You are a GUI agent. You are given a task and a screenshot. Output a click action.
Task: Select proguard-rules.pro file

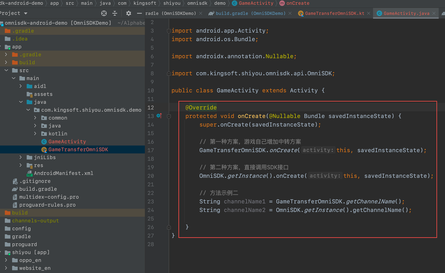point(47,205)
